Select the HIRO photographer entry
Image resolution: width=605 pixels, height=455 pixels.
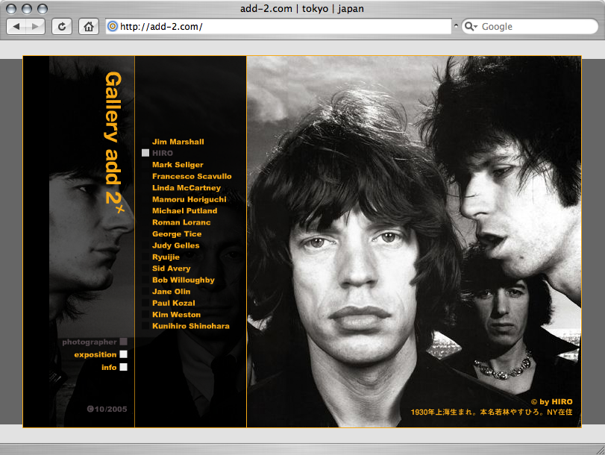(x=163, y=153)
